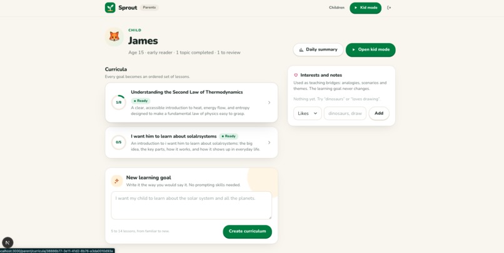The height and width of the screenshot is (253, 504).
Task: Click the Ready badge beside solalrsystems title
Action: click(x=228, y=136)
